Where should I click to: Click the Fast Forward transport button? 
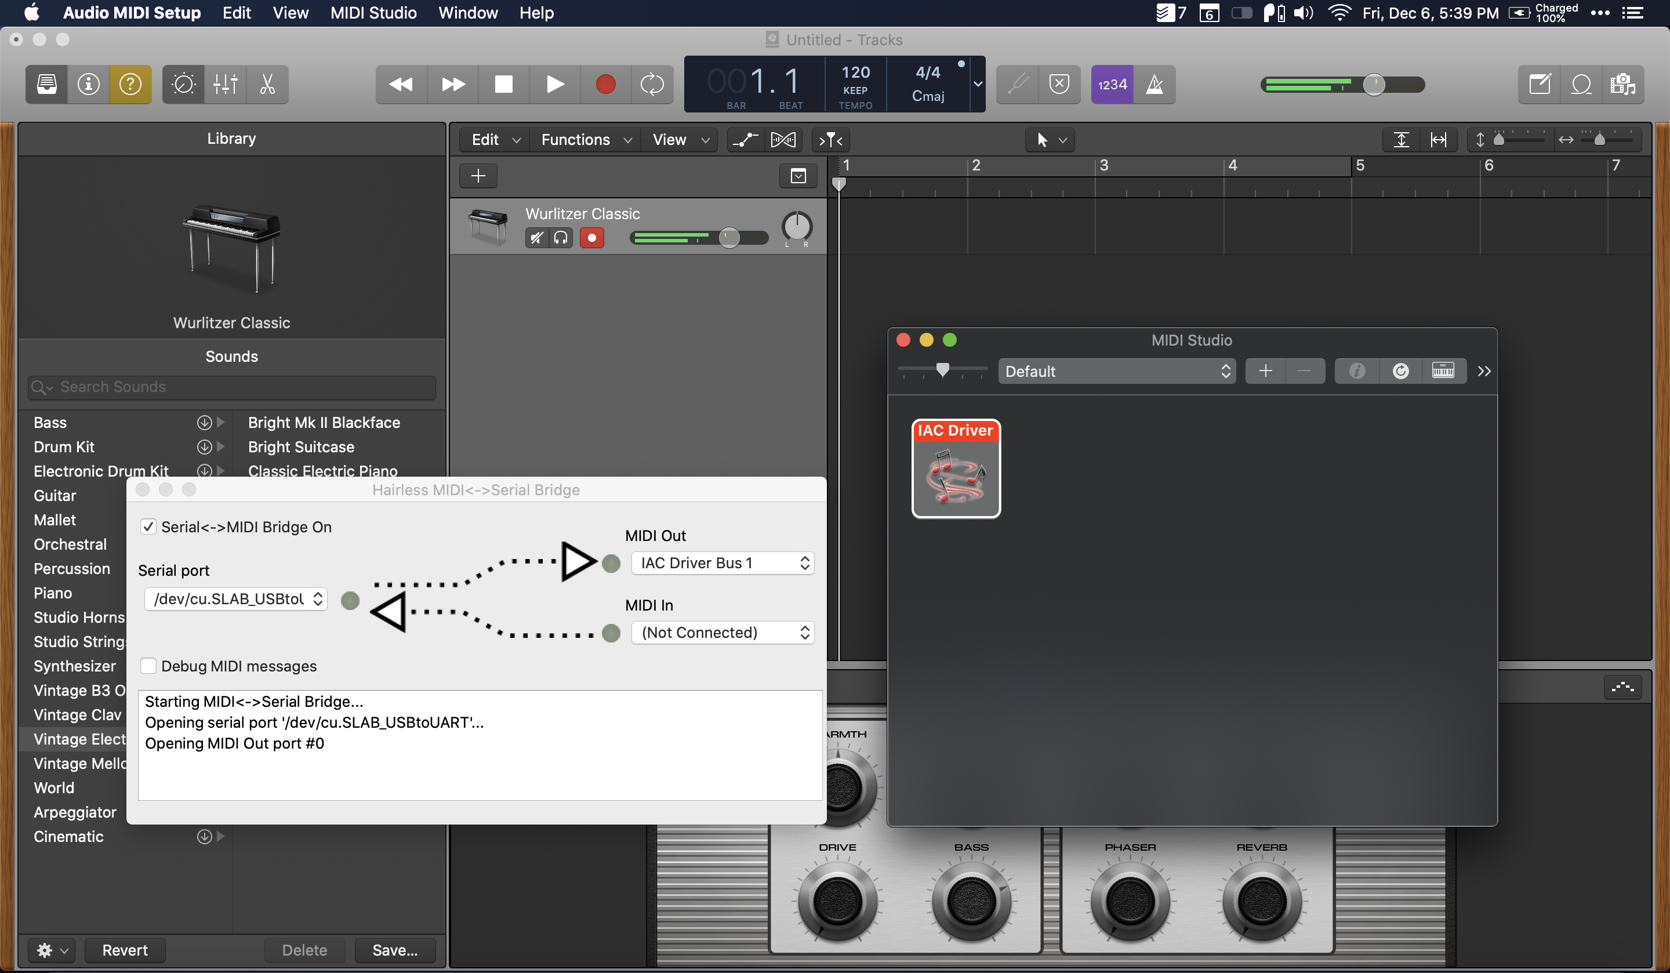pyautogui.click(x=453, y=84)
